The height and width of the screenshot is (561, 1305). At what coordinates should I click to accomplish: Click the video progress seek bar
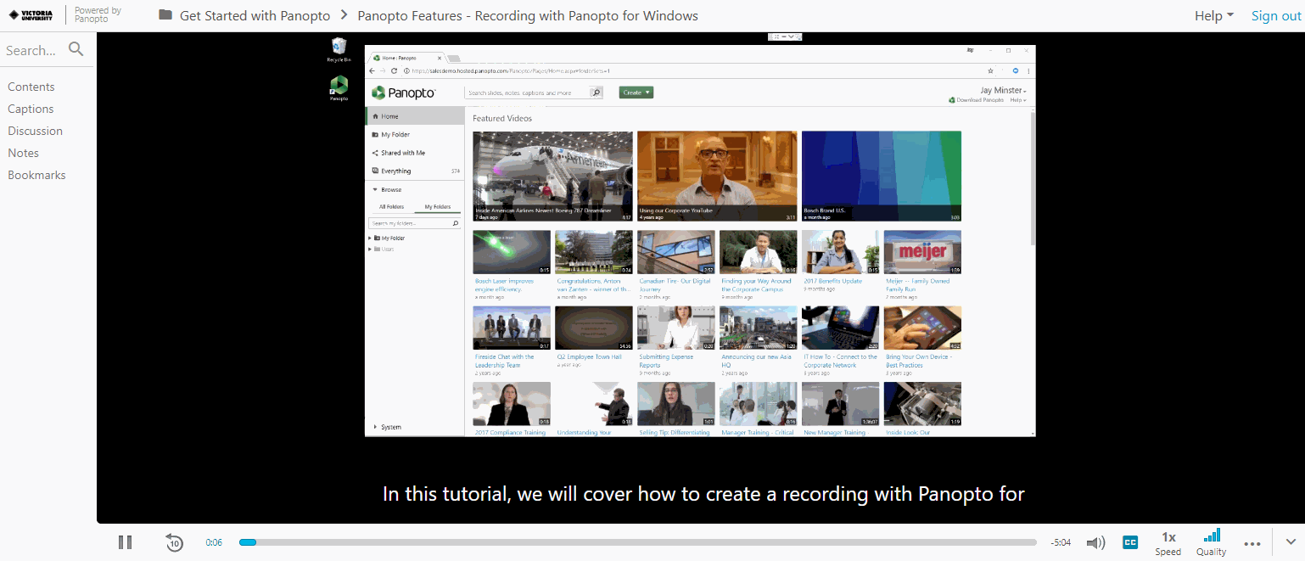636,542
